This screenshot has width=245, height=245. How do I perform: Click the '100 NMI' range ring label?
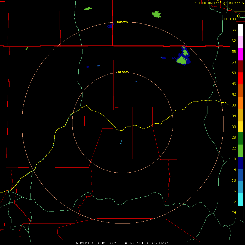tap(122, 22)
